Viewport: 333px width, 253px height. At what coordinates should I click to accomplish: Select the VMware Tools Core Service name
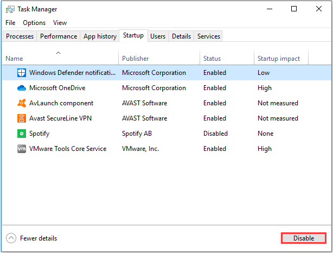pos(68,149)
